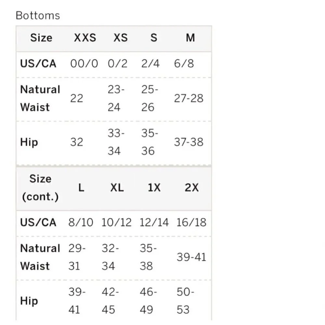
Task: Select the 00/0 US/CA cell
Action: click(x=84, y=63)
